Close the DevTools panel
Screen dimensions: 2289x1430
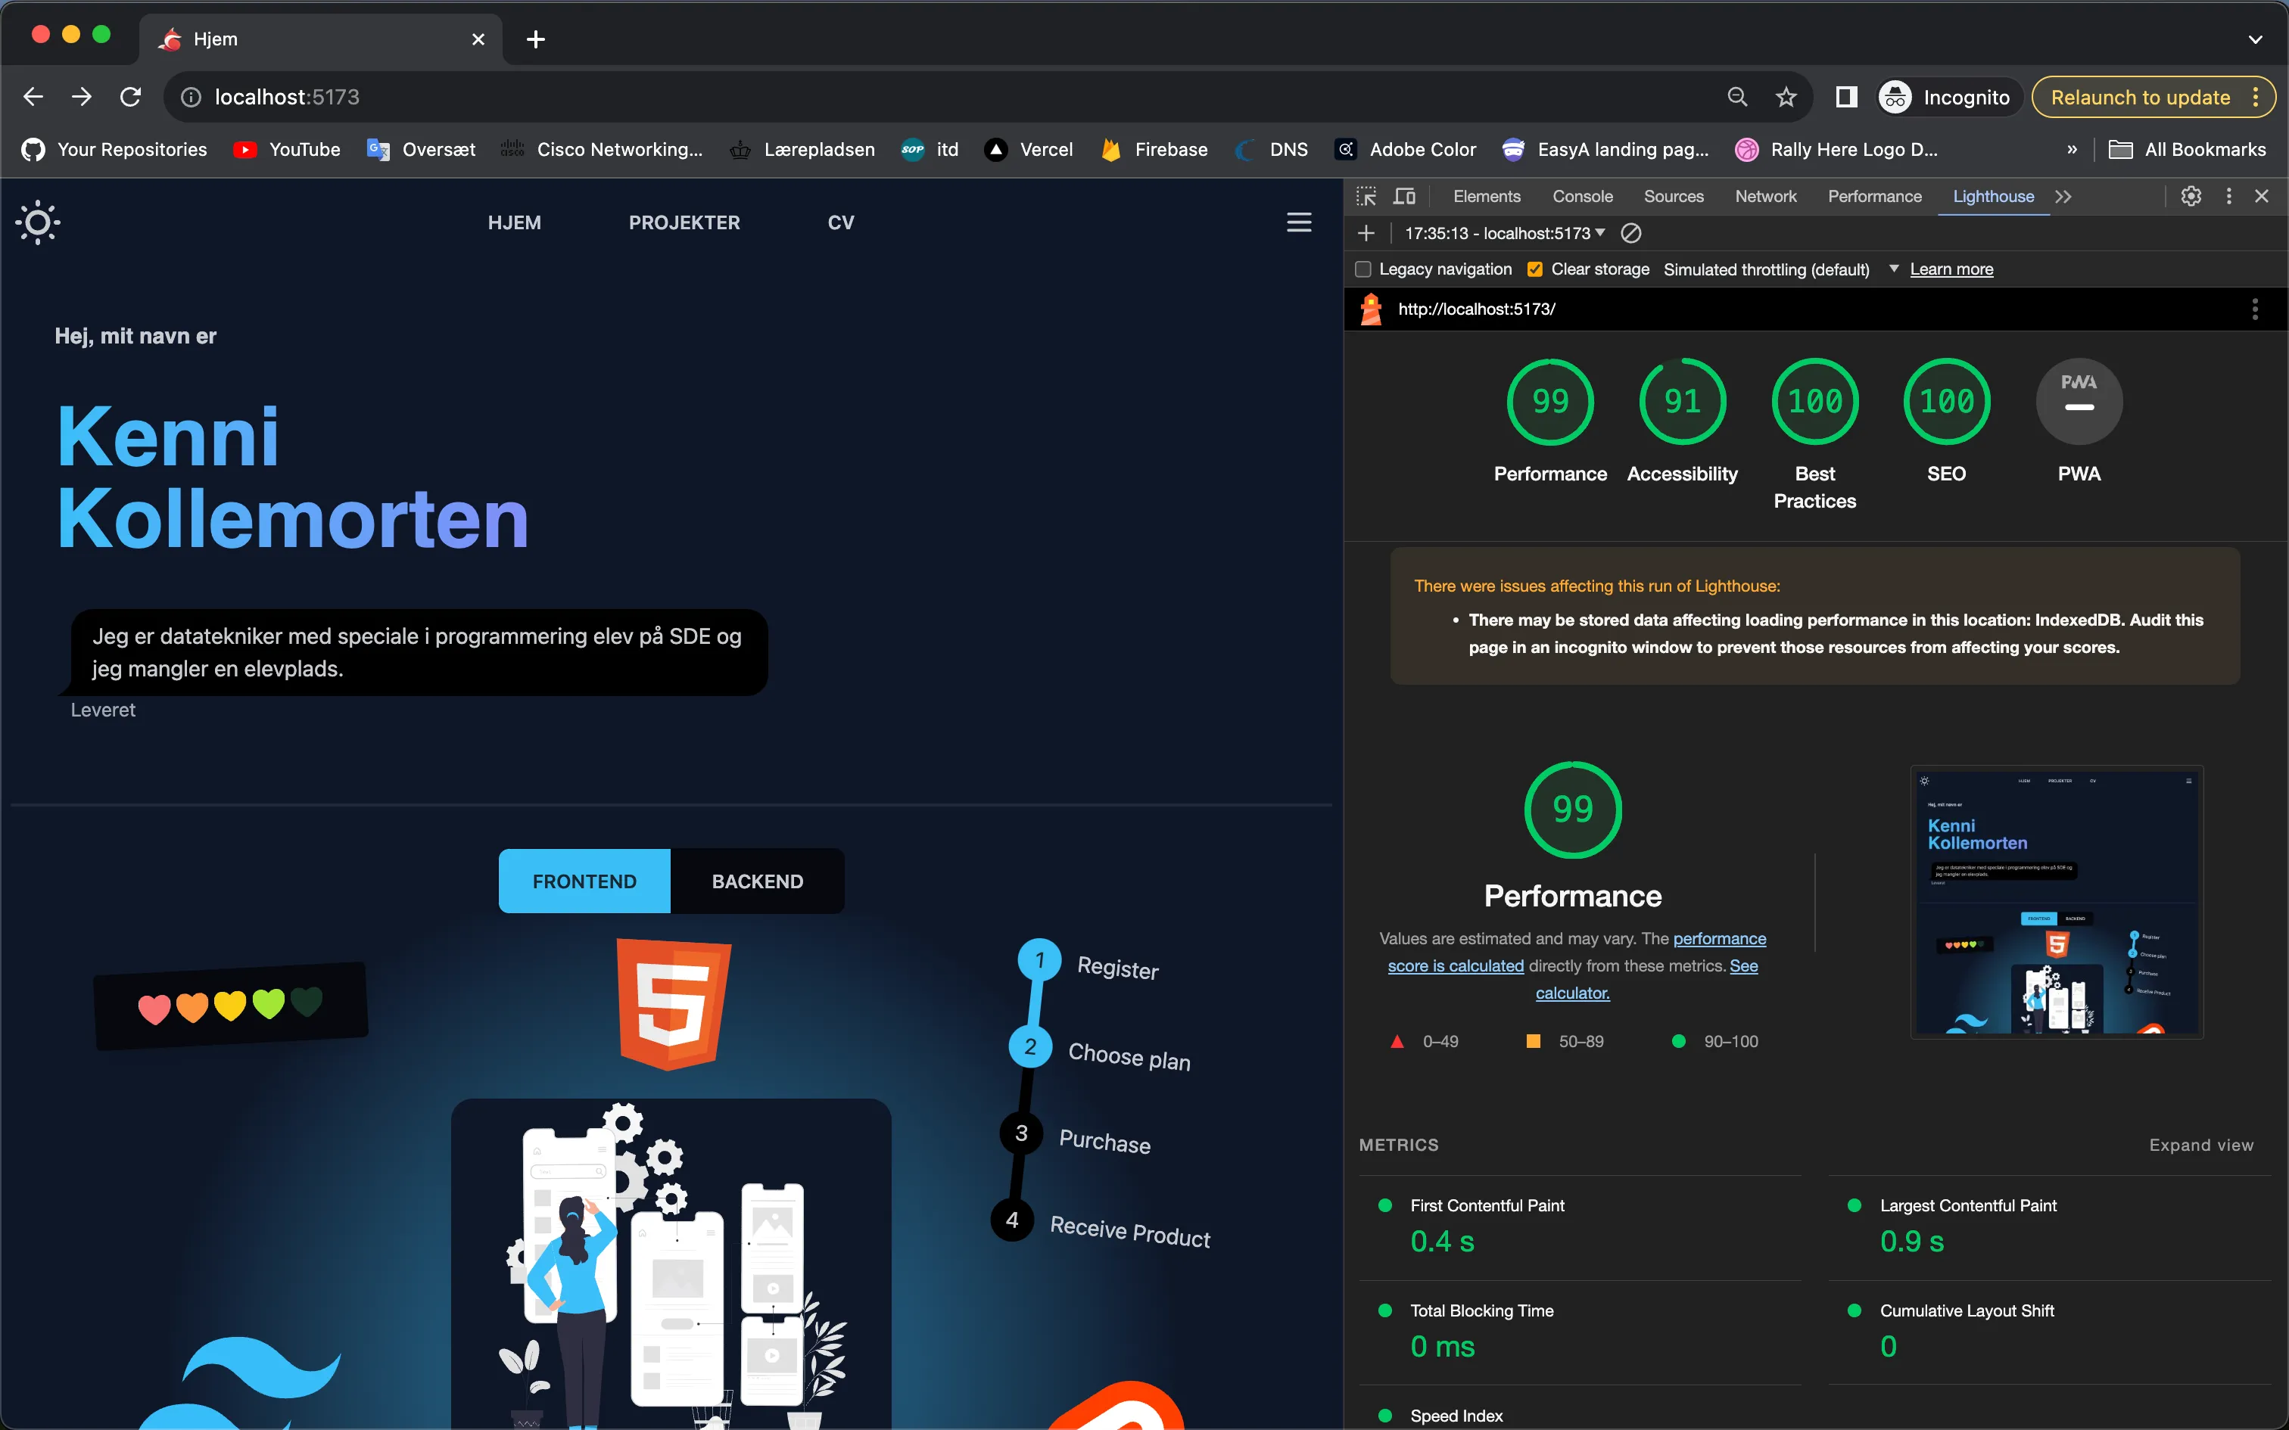click(x=2262, y=196)
